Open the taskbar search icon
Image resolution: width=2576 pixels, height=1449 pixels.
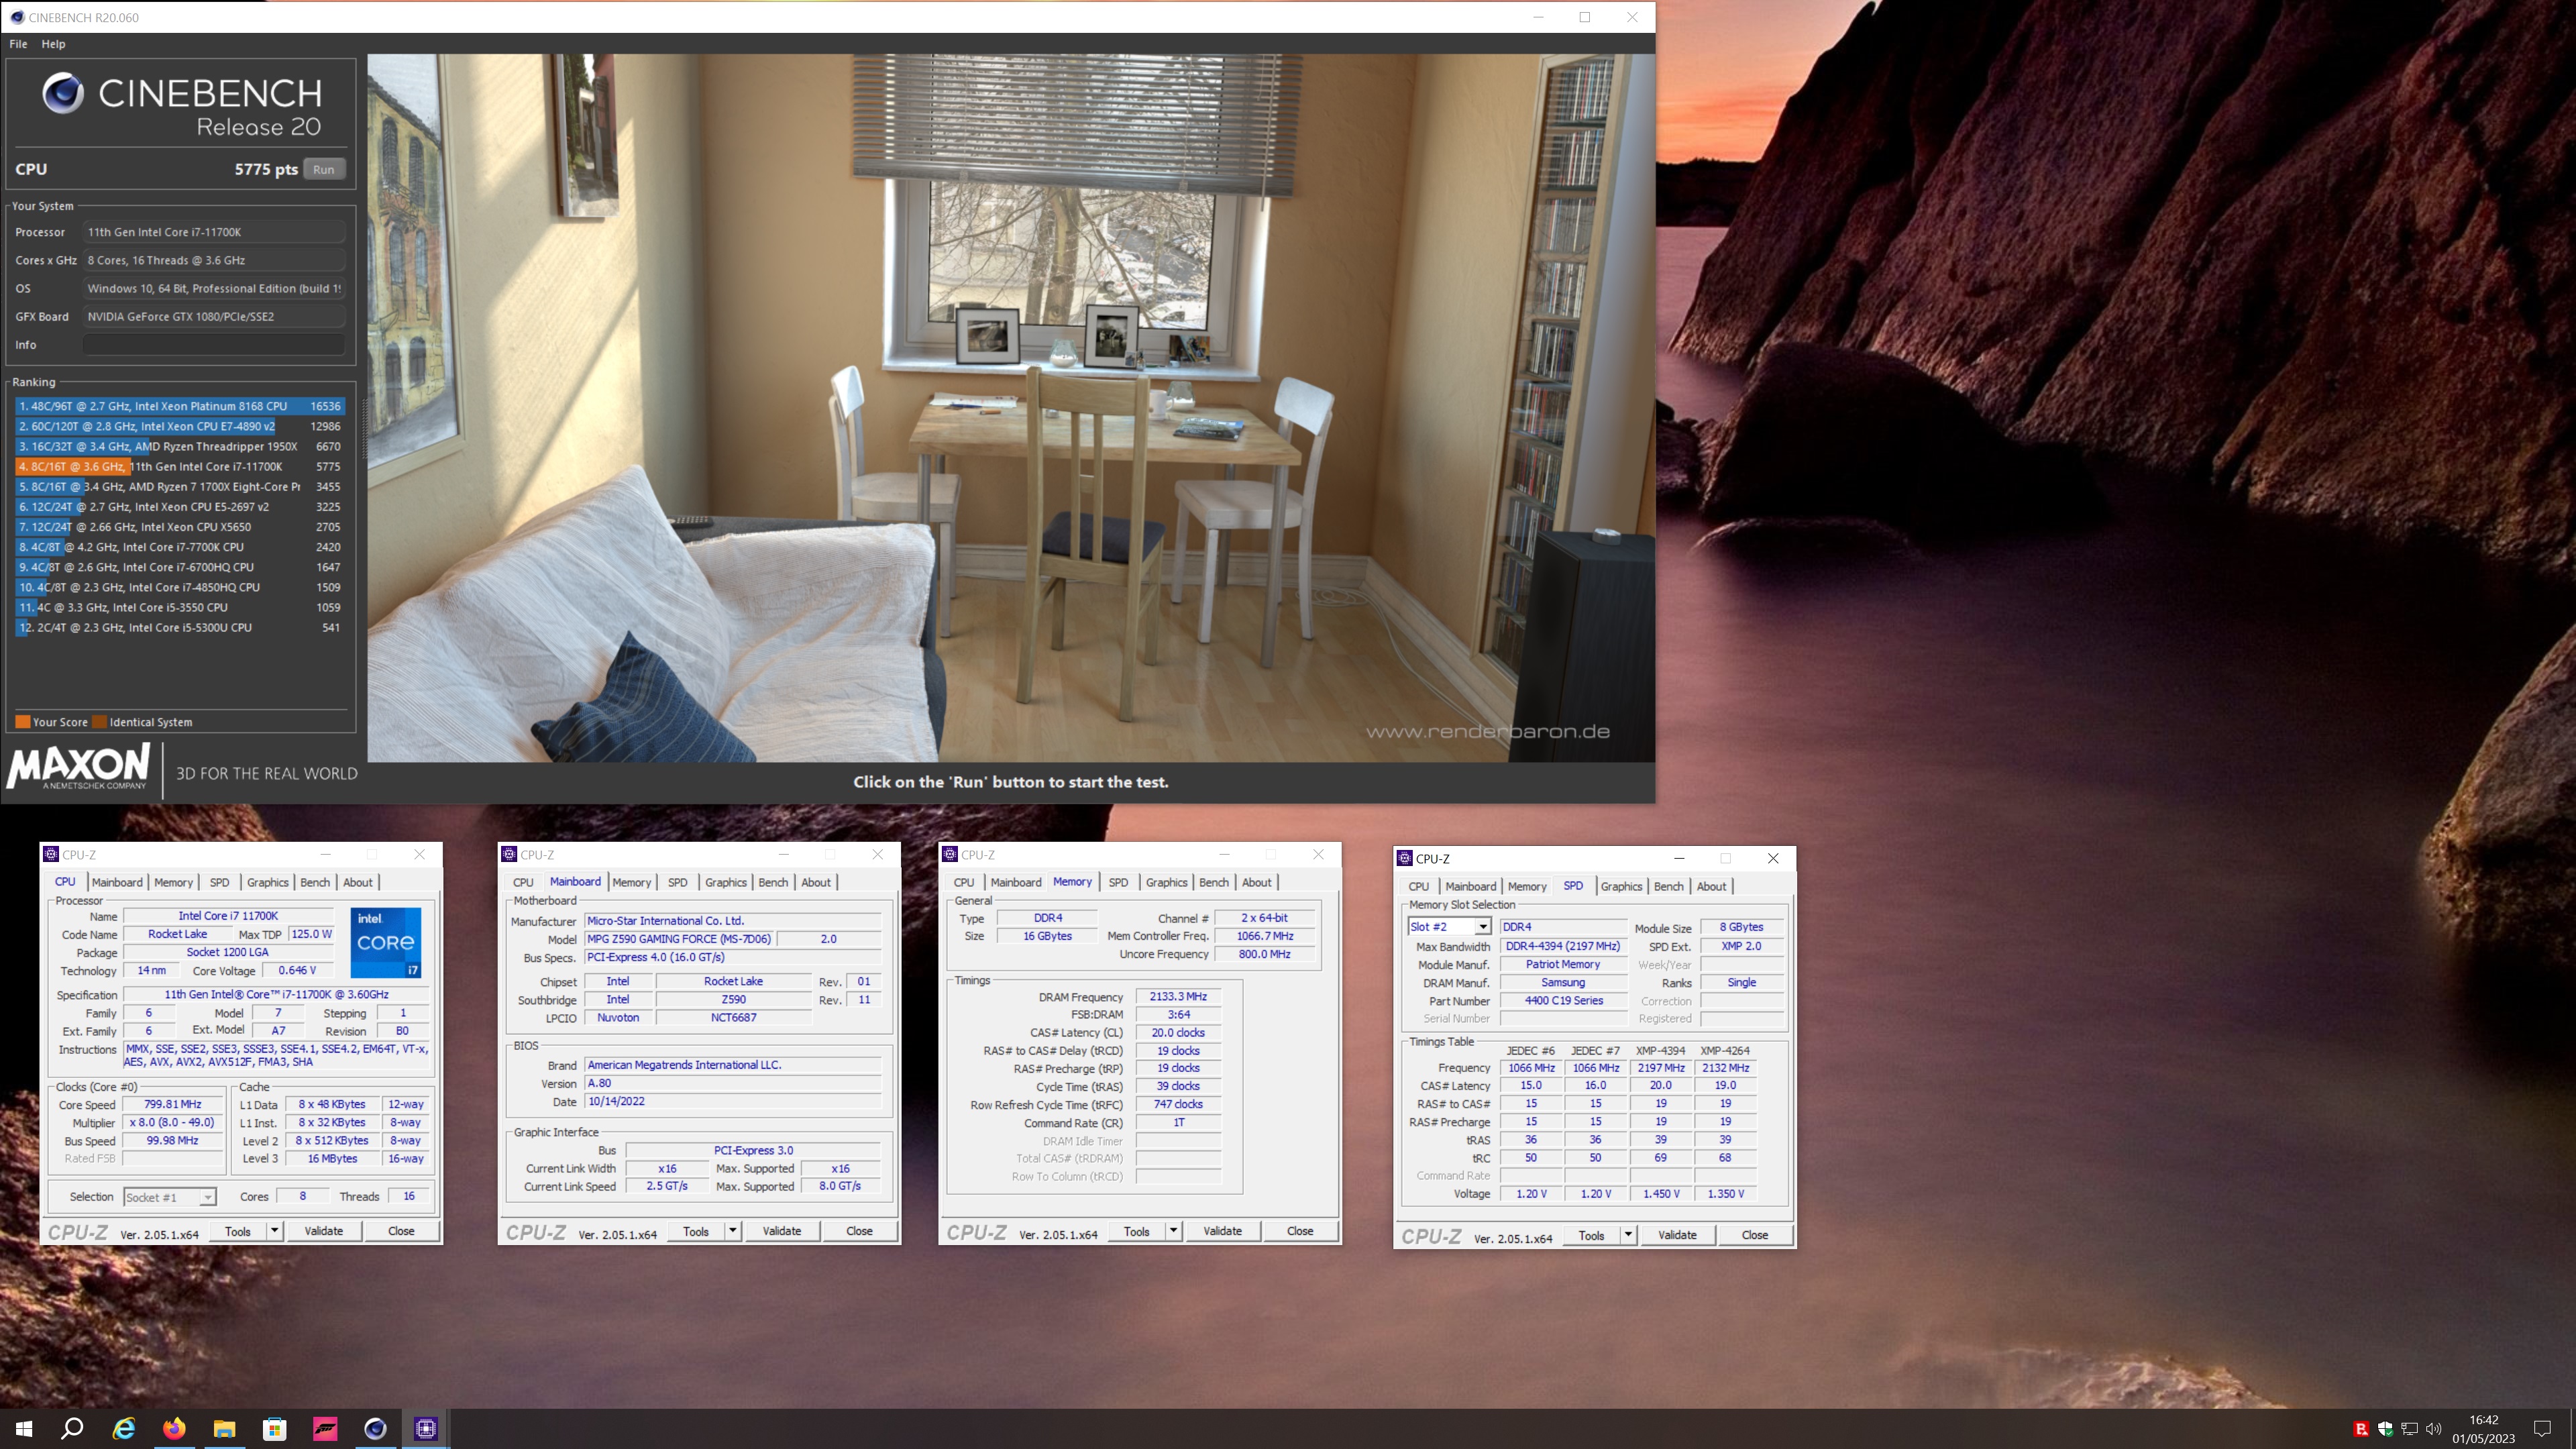click(x=72, y=1428)
